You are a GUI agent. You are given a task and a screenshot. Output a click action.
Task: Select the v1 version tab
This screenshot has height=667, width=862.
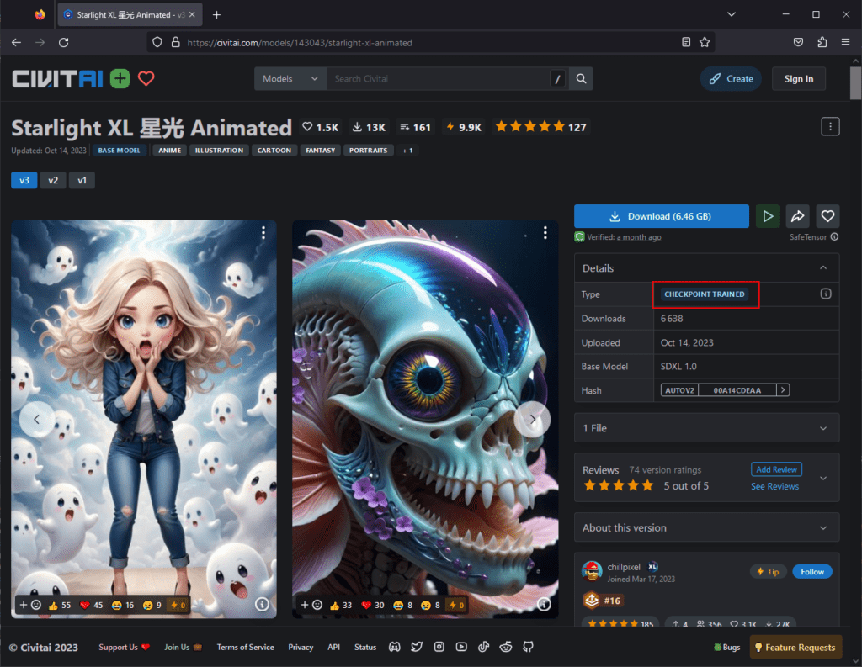click(82, 180)
